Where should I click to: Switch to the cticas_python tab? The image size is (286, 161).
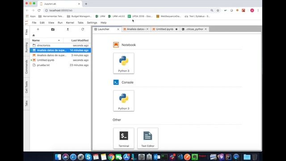click(194, 29)
